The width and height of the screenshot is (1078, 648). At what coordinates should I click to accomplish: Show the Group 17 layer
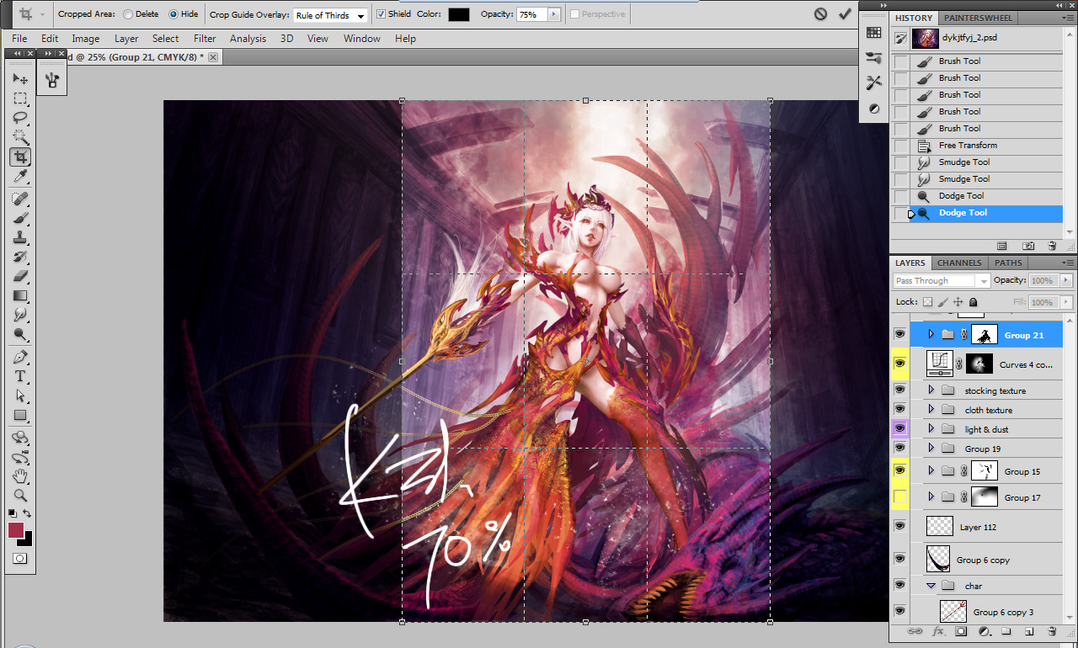click(900, 497)
